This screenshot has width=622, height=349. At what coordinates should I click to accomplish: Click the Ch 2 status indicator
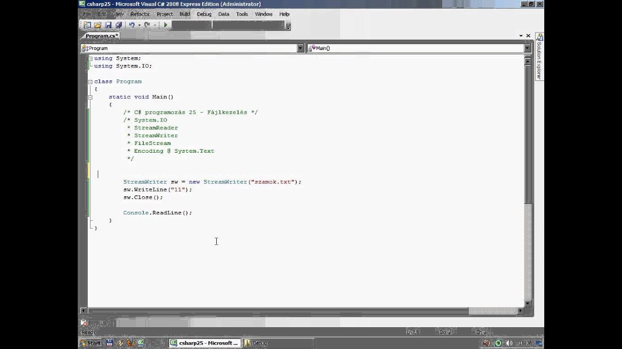(x=481, y=332)
